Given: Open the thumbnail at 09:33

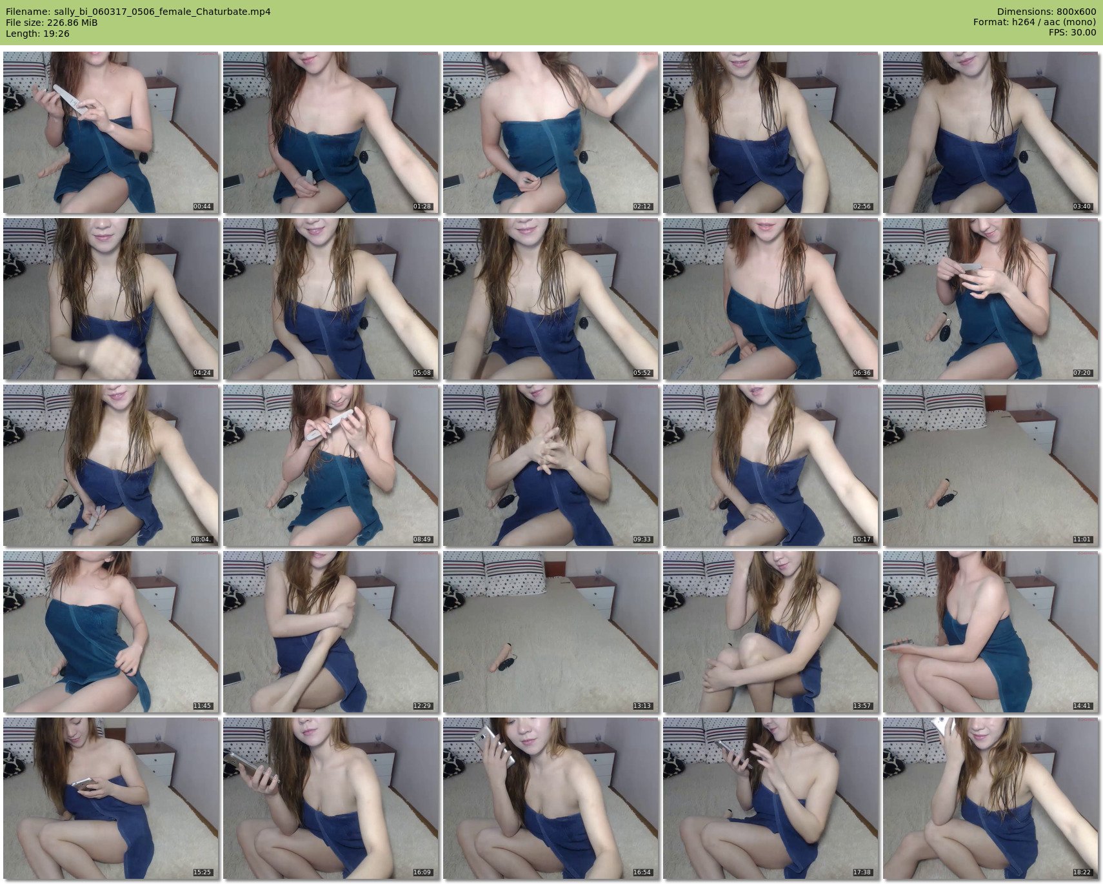Looking at the screenshot, I should tap(551, 465).
